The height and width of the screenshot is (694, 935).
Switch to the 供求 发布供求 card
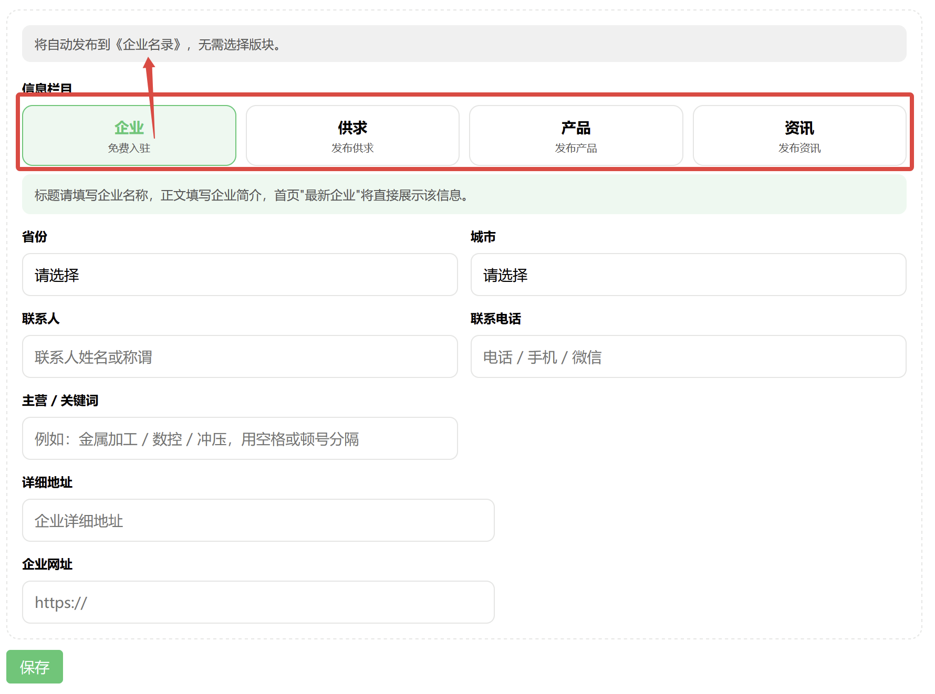coord(352,135)
